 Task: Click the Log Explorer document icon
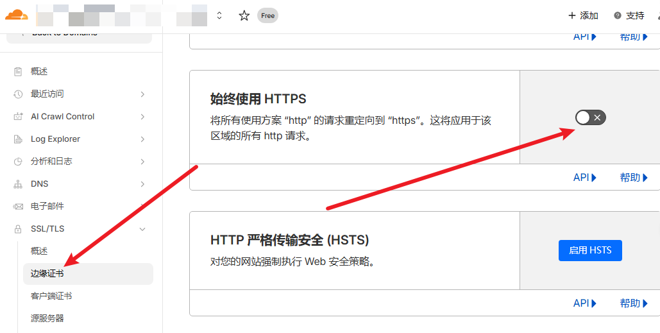18,139
